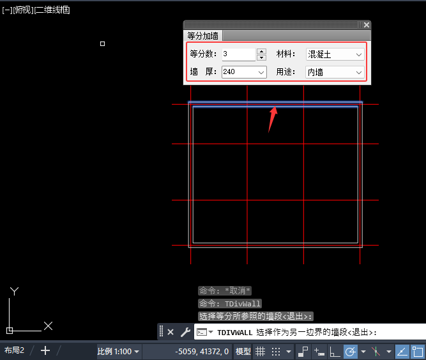Image resolution: width=426 pixels, height=360 pixels.
Task: Open the 俯视 view control menu
Action: point(23,10)
